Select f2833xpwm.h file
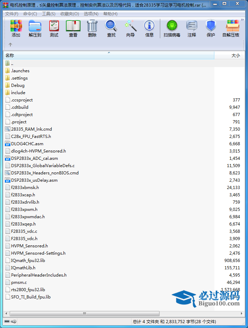Image resolution: width=248 pixels, height=328 pixels. point(22,210)
